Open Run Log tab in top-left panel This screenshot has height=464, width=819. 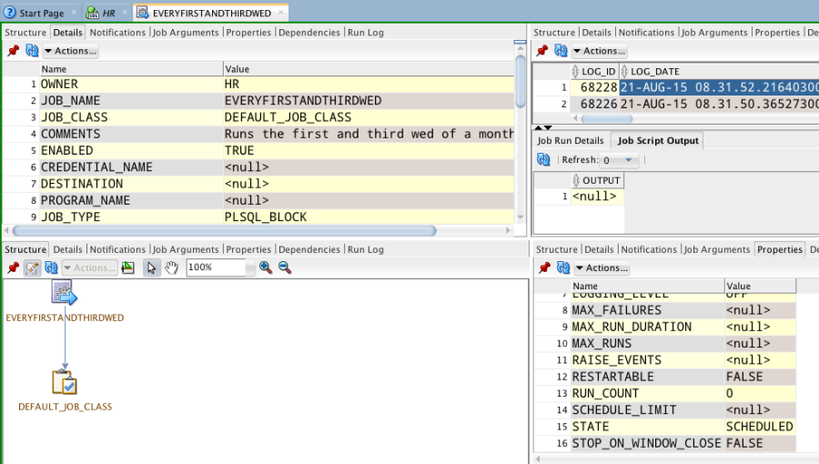pos(366,33)
